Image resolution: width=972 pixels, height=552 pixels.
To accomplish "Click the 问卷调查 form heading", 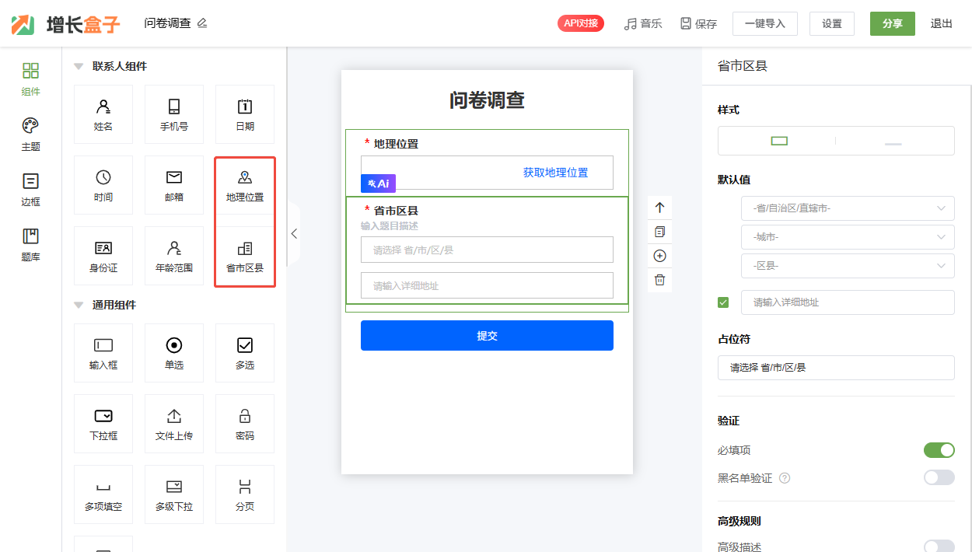I will [487, 100].
